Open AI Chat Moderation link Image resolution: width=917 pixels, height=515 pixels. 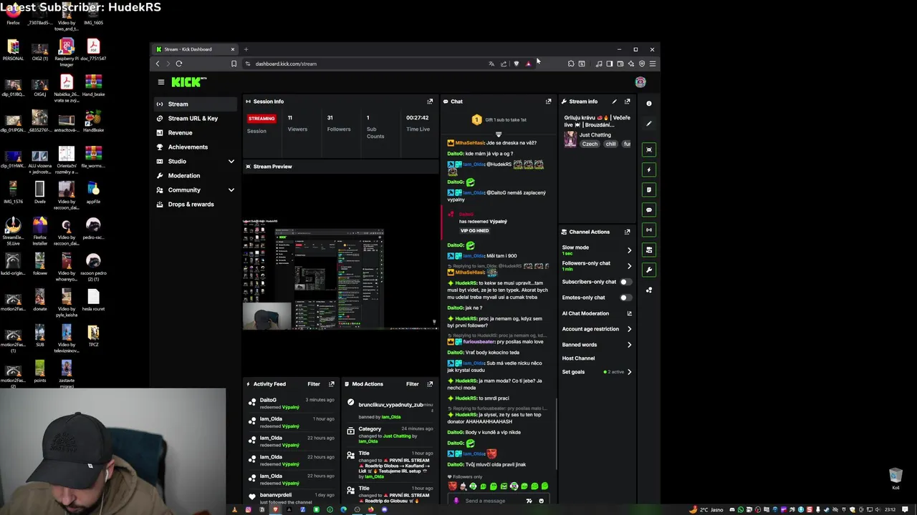(597, 313)
